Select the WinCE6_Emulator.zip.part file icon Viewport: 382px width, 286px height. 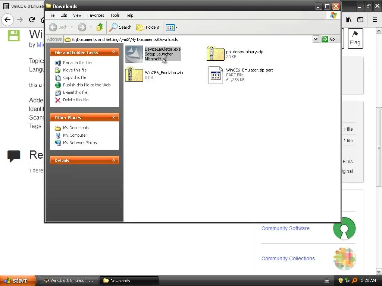pyautogui.click(x=216, y=75)
